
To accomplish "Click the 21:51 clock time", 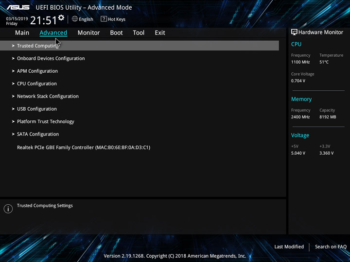I will point(43,20).
